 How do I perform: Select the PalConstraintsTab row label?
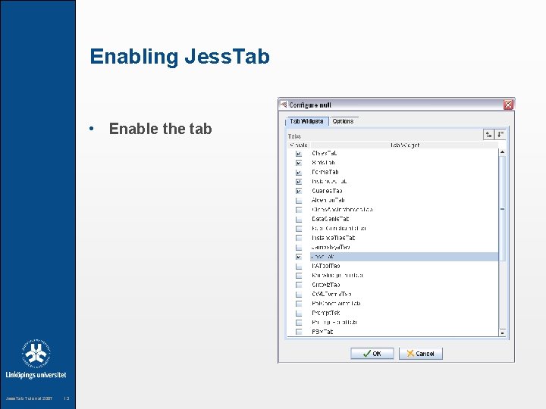tap(336, 304)
